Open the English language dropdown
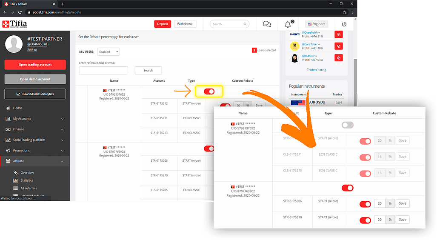The image size is (437, 240). coord(316,24)
